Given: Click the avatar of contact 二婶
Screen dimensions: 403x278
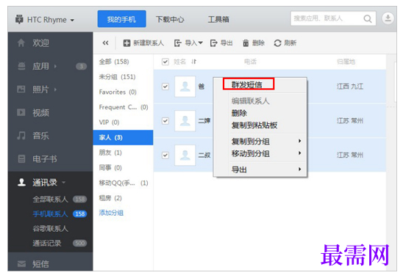Looking at the screenshot, I should point(185,121).
